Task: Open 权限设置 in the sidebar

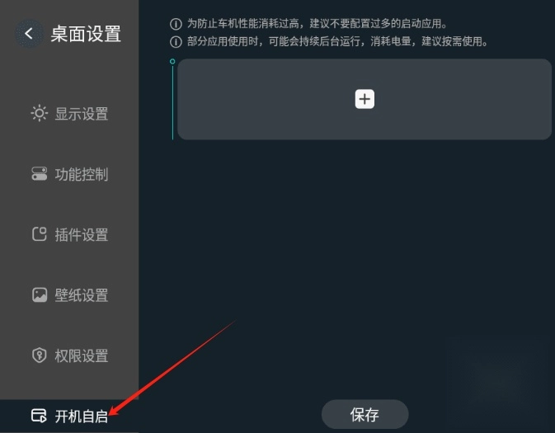Action: pyautogui.click(x=69, y=355)
